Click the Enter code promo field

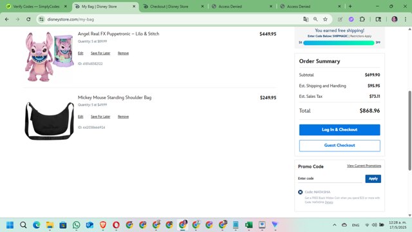pos(330,179)
